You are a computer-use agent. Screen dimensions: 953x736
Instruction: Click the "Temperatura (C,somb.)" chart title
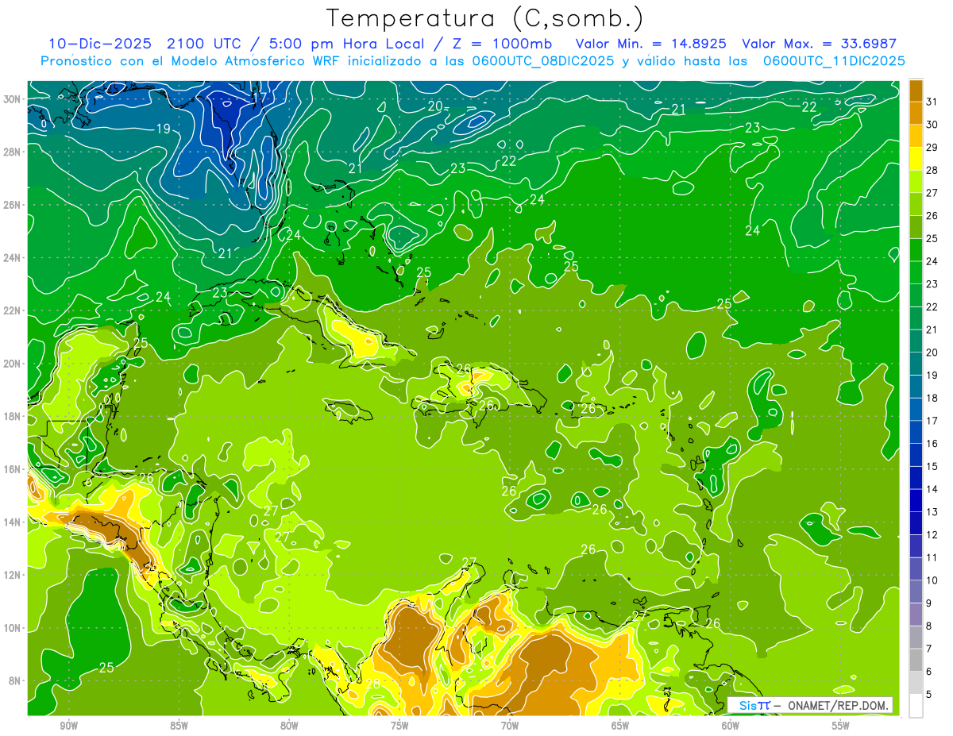click(484, 18)
